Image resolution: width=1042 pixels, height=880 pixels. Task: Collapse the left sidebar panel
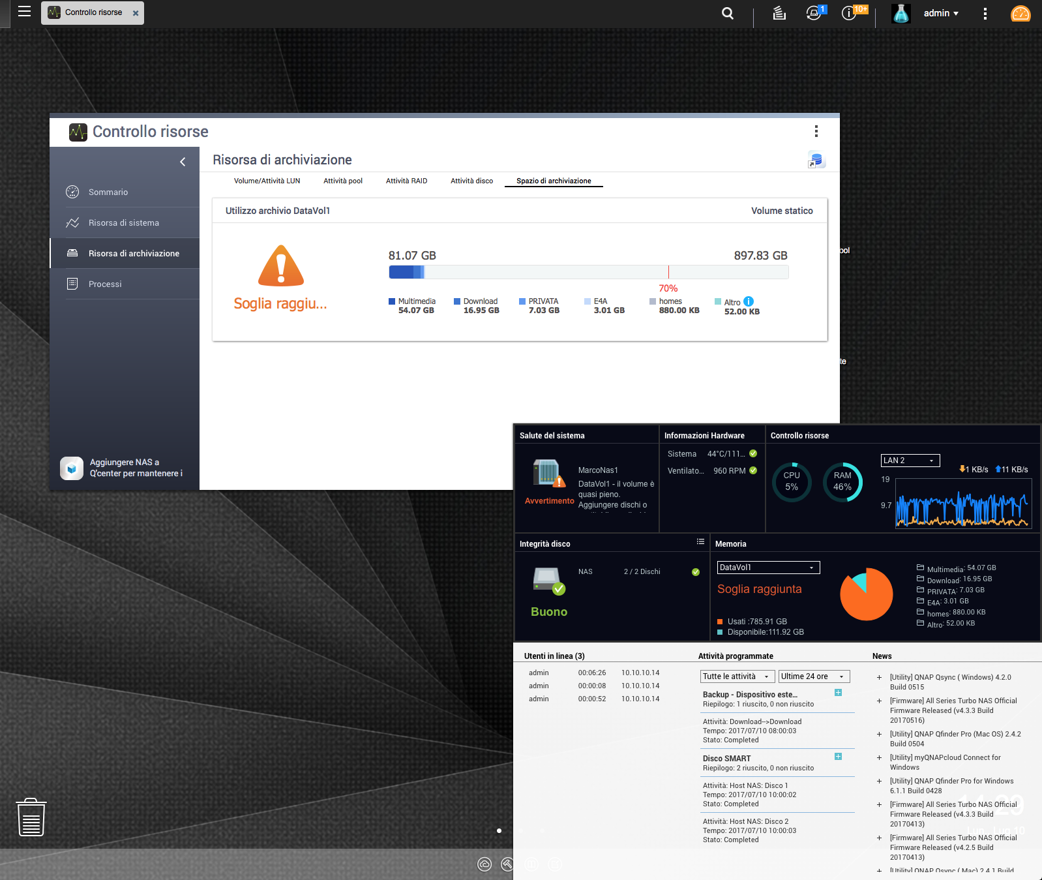pos(183,162)
